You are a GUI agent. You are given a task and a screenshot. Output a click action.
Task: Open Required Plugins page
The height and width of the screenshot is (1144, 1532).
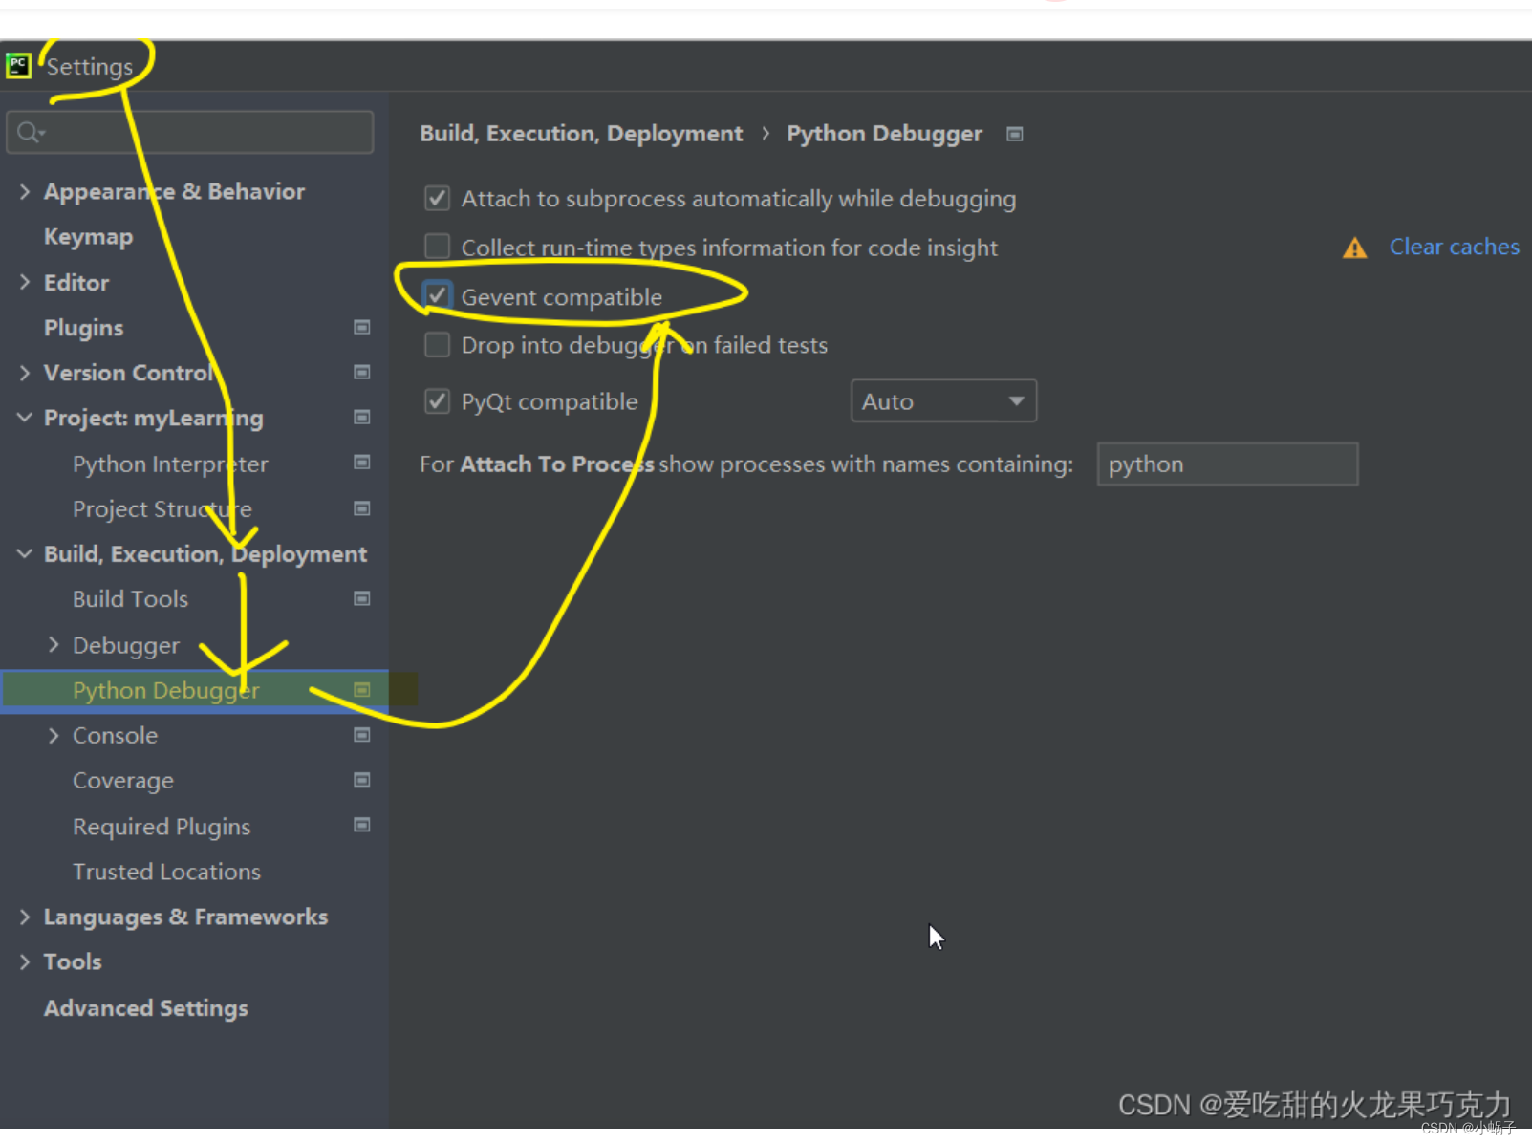[x=162, y=827]
